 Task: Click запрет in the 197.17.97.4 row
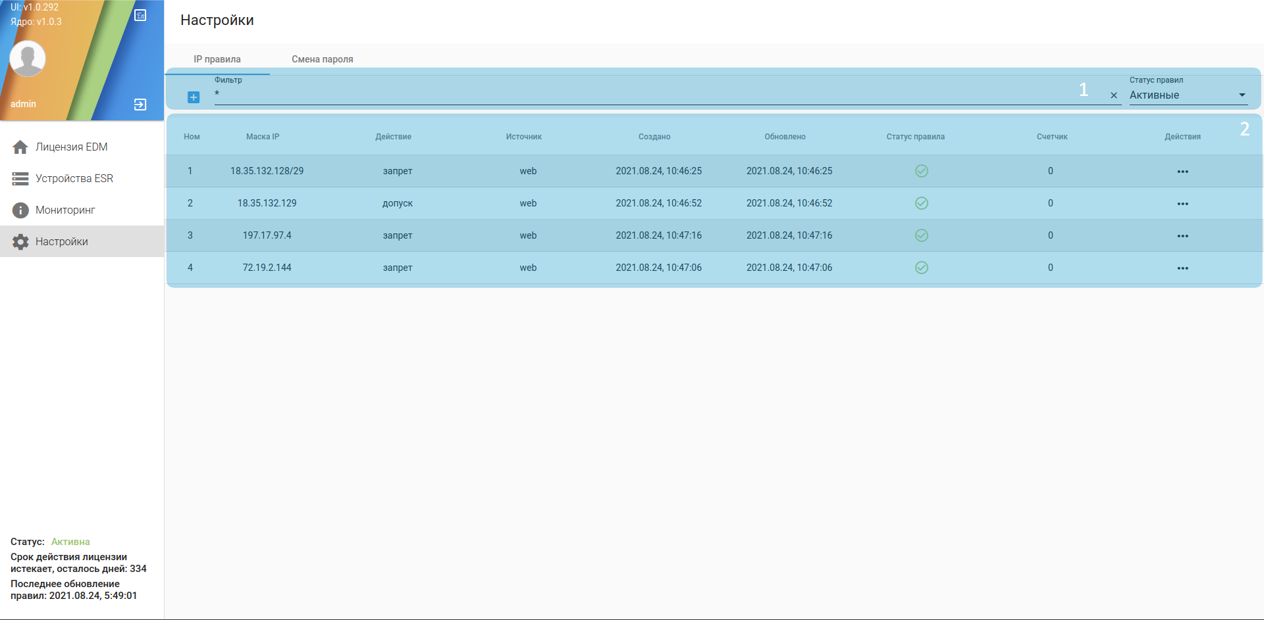click(398, 235)
